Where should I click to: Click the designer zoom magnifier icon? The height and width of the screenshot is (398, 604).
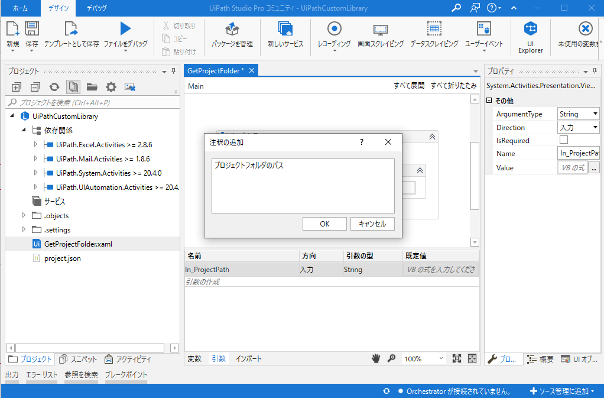pyautogui.click(x=391, y=359)
